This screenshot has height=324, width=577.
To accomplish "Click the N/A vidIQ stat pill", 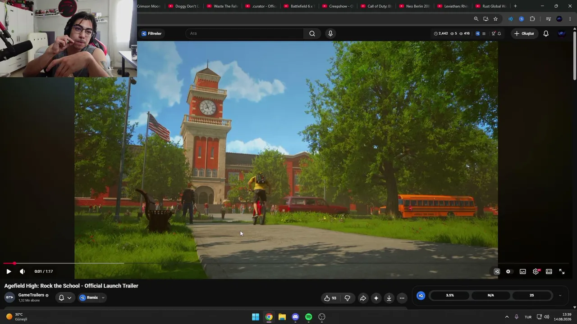I will tap(490, 295).
